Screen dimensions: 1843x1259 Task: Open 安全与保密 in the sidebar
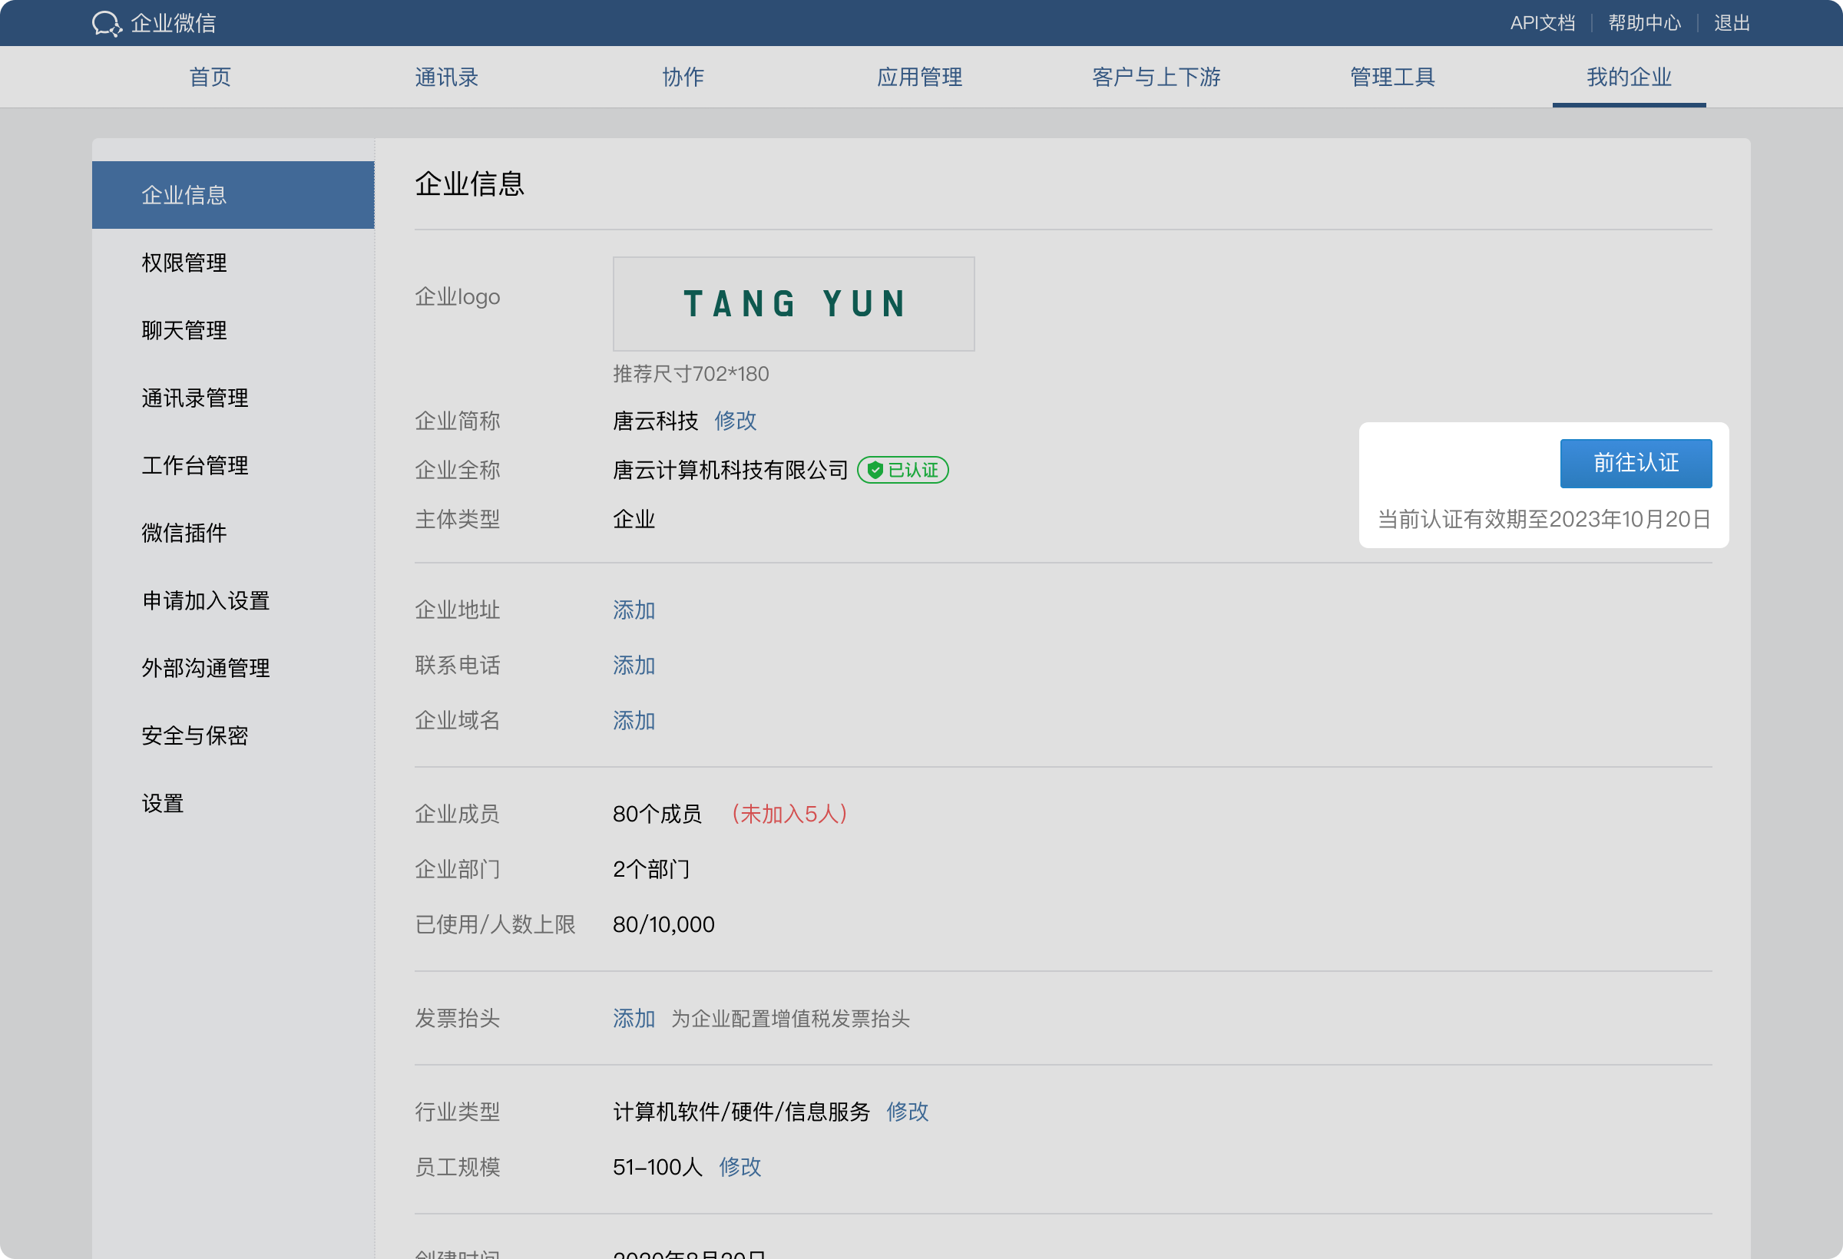(233, 735)
